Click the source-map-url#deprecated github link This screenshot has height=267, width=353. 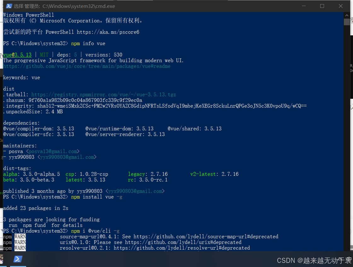(206, 237)
